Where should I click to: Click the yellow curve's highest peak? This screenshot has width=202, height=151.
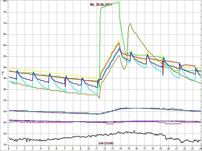click(119, 40)
